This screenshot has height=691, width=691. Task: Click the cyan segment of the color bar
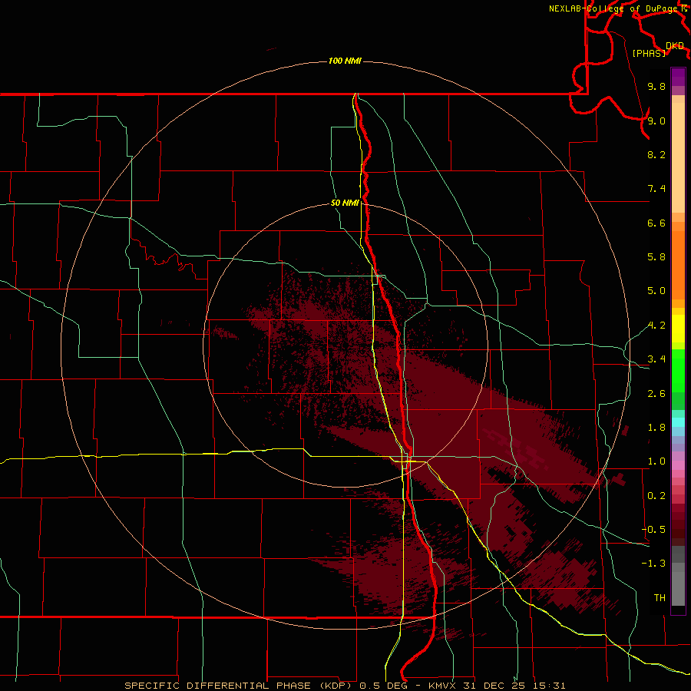coord(678,422)
